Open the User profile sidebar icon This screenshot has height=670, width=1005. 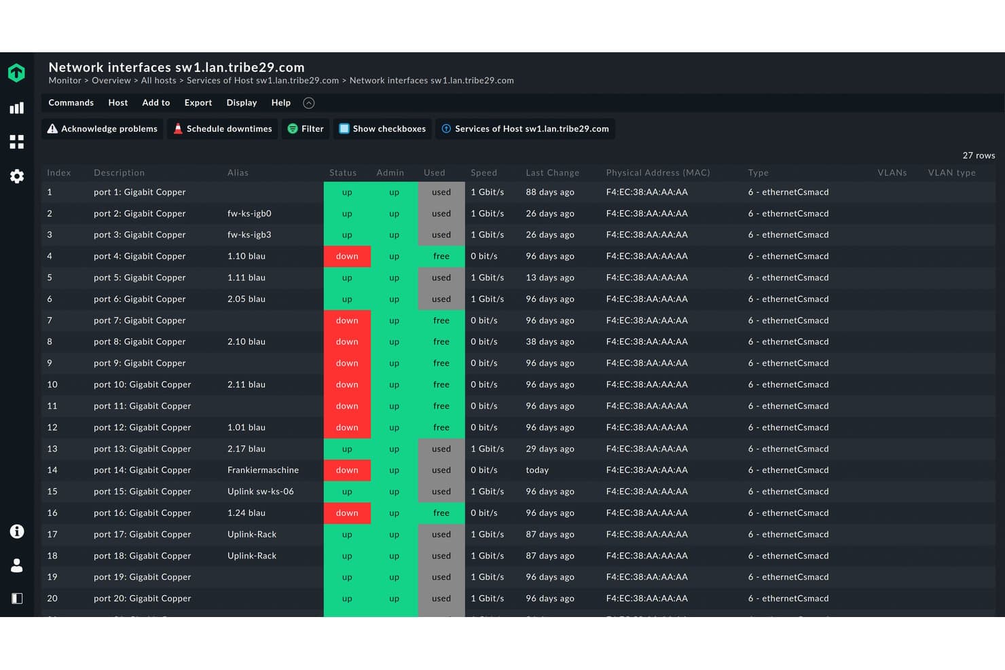[16, 565]
